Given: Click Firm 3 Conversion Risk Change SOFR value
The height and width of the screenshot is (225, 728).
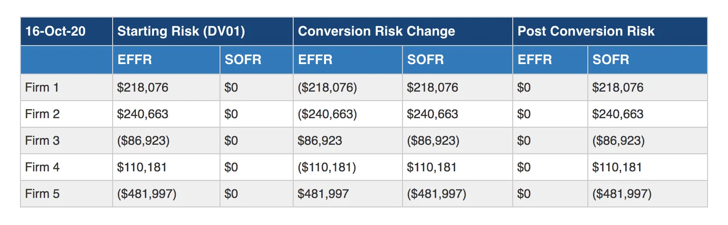Looking at the screenshot, I should coord(433,141).
